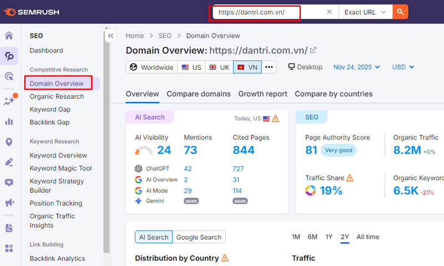Viewport: 444px width, 266px height.
Task: Open Keyword Magic Tool from sidebar
Action: 60,168
